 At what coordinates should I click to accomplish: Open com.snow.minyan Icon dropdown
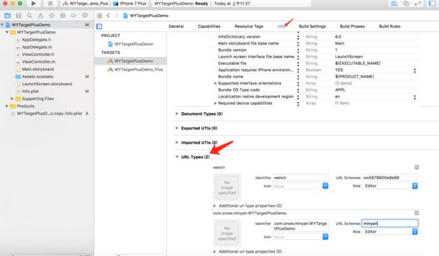click(x=326, y=237)
